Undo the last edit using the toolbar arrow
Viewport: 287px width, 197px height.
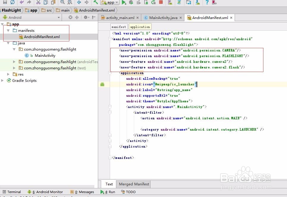click(22, 3)
